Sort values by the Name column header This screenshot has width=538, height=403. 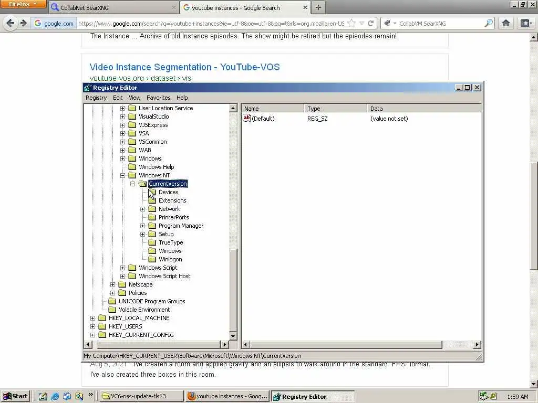point(273,108)
